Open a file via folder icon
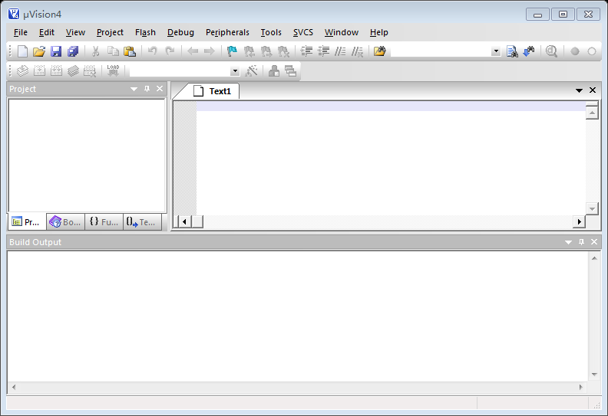 click(39, 51)
